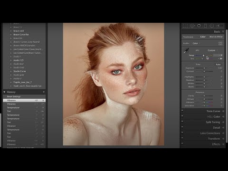The width and height of the screenshot is (228, 171).
Task: Open the HSL tab label
Action: point(209,117)
